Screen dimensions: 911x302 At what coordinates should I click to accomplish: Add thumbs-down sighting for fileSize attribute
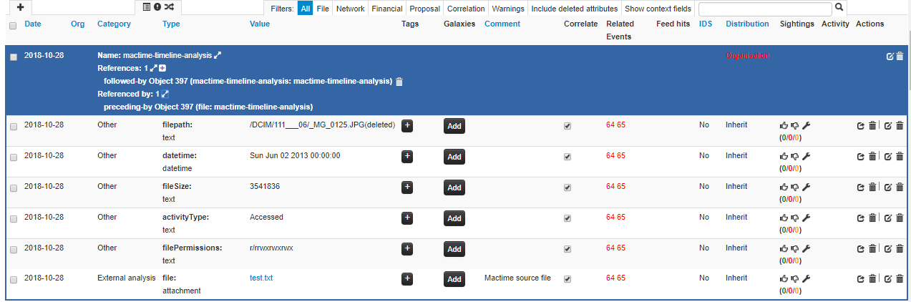click(794, 187)
